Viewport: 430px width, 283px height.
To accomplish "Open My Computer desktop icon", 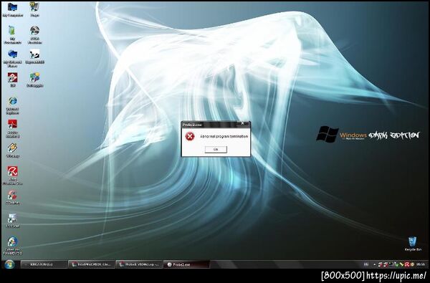I will click(13, 10).
